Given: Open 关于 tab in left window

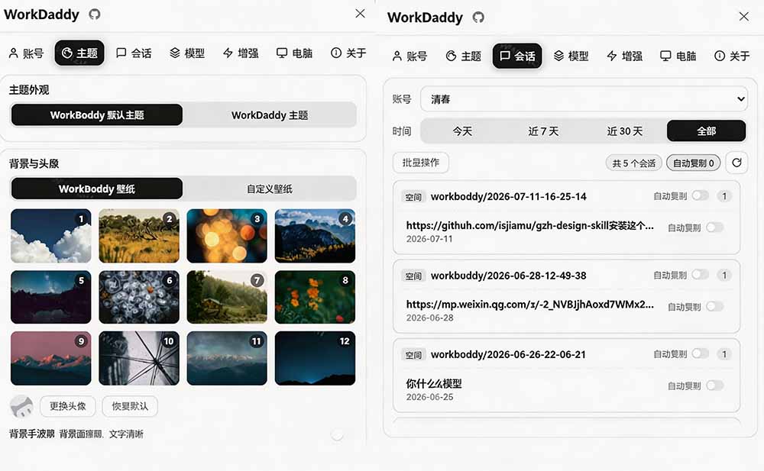Looking at the screenshot, I should click(x=348, y=53).
